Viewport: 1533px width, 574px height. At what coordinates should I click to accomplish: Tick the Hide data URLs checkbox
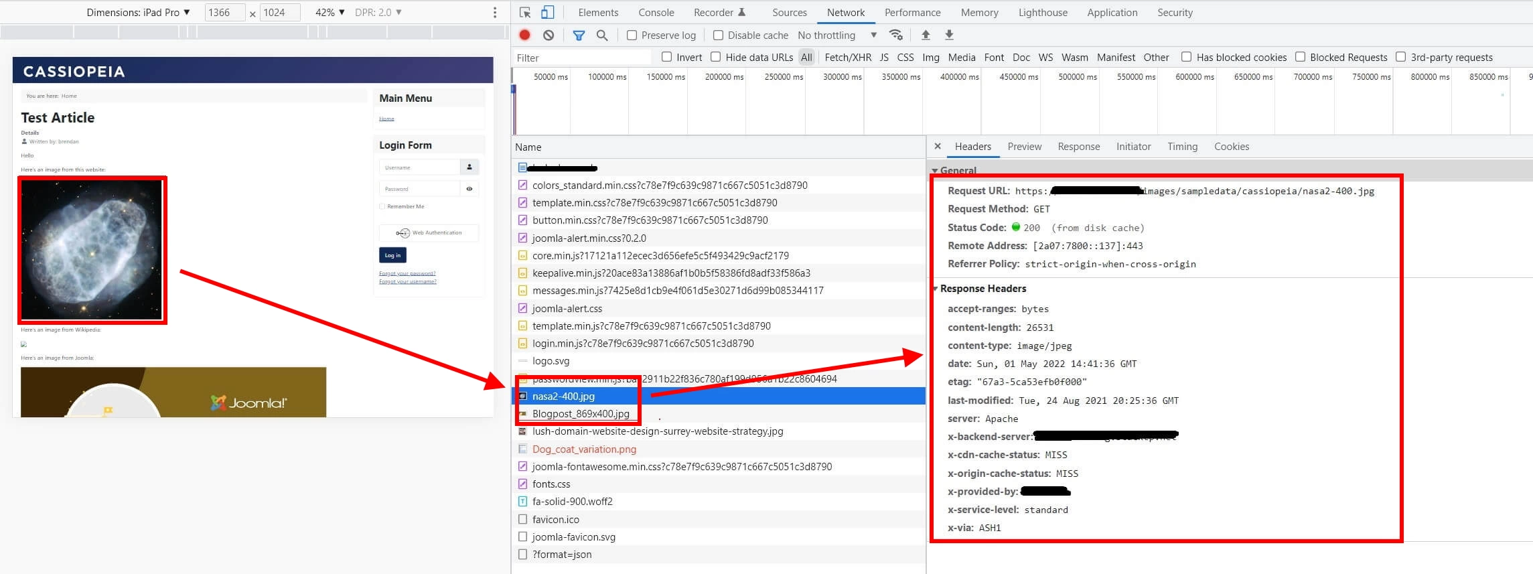pos(715,57)
